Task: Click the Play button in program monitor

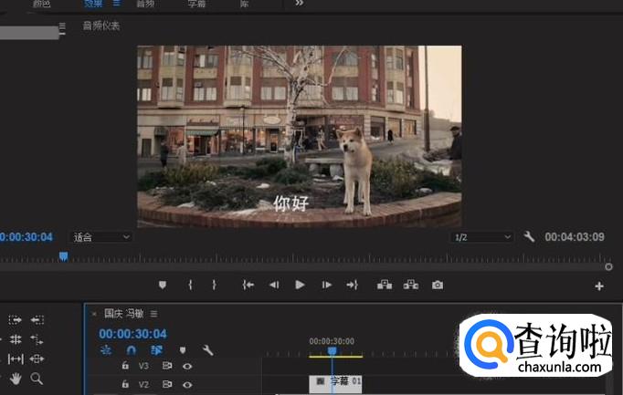Action: click(300, 285)
